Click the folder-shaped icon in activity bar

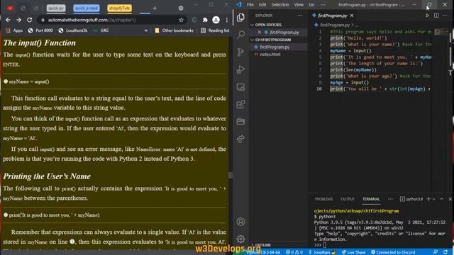coord(240,121)
